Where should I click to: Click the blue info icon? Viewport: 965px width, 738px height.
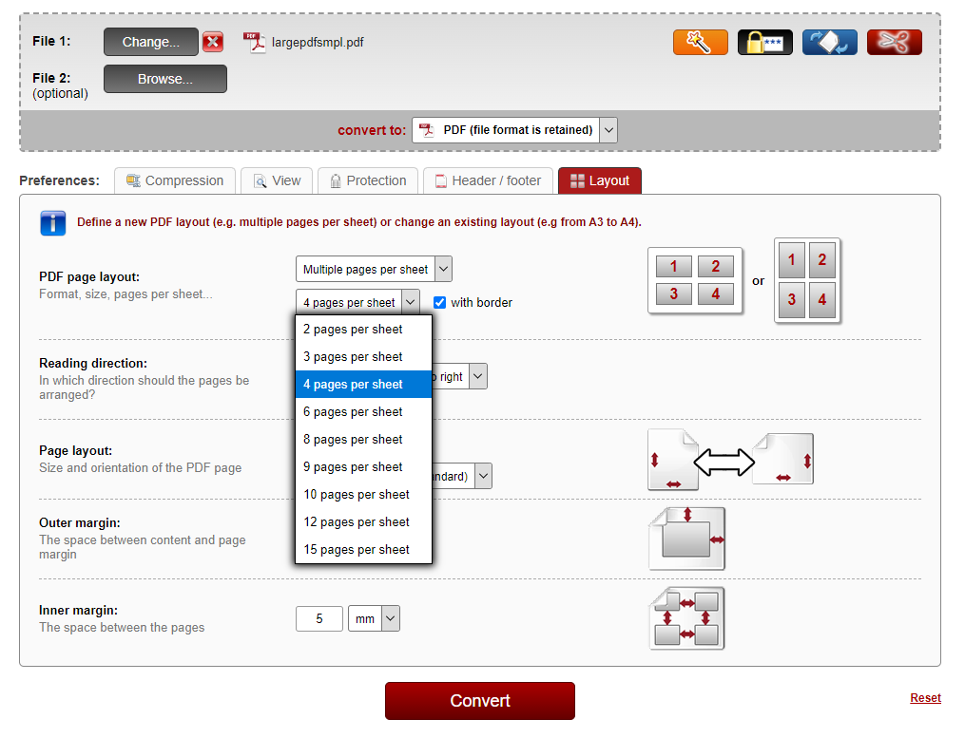pyautogui.click(x=52, y=222)
